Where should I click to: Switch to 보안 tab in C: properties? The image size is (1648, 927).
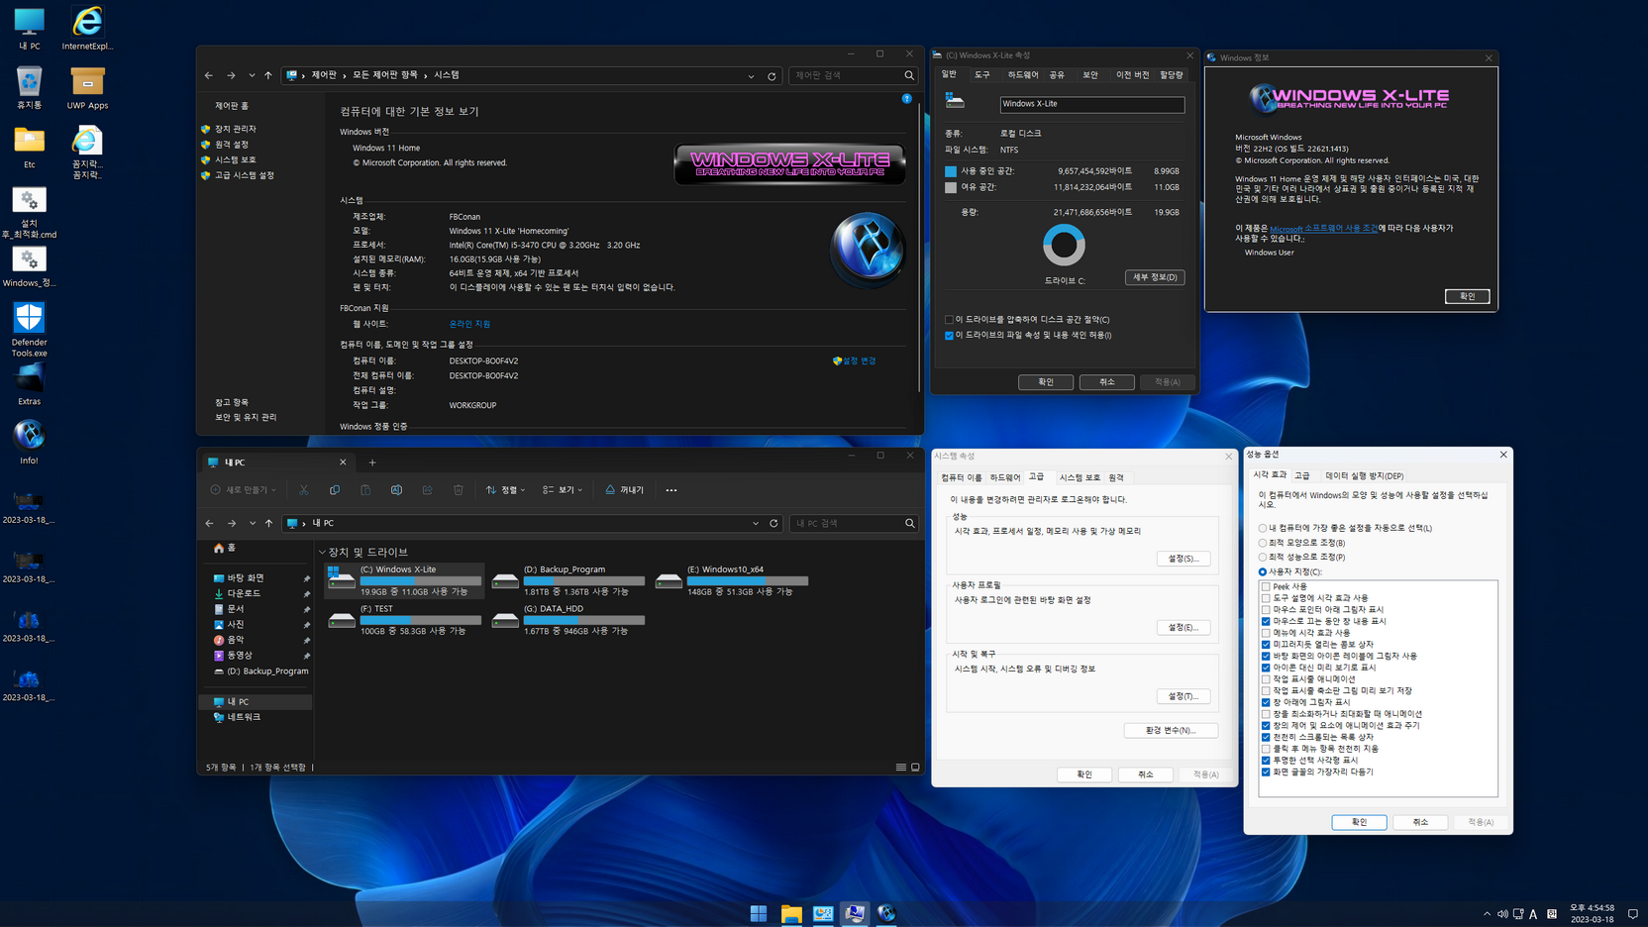[1089, 75]
